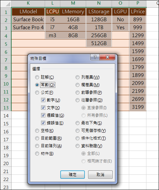159x190 pixels.
Task: Select column O header
Action: click(120, 3)
